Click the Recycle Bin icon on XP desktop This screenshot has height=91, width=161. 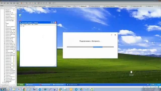[20, 16]
